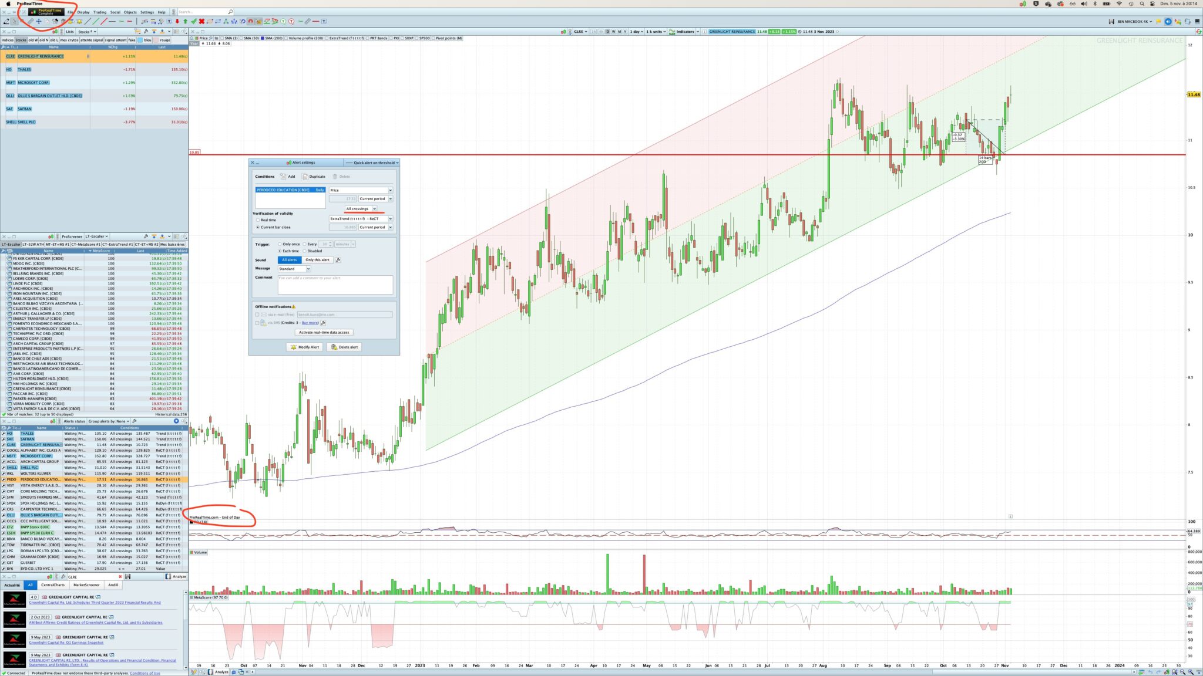Open the Trading menu
1203x676 pixels.
click(100, 12)
